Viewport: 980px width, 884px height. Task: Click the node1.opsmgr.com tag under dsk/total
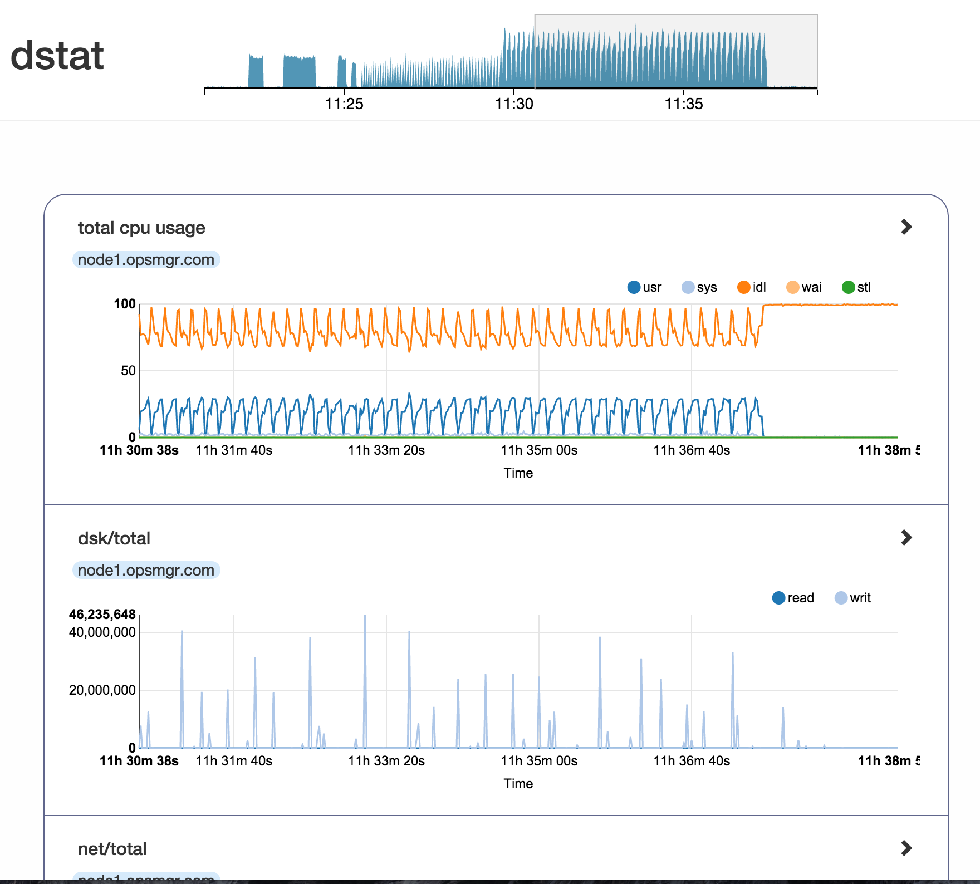[x=146, y=571]
